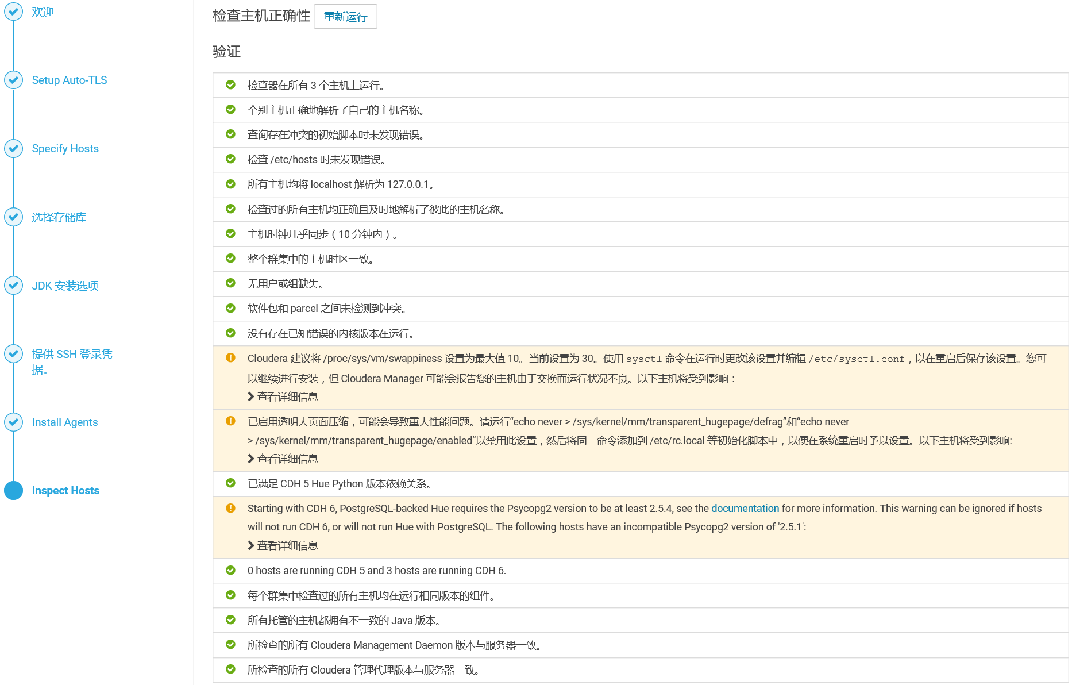Click green check icon for 检查器在所有 3 个主机上运行
Viewport: 1076px width, 685px height.
(230, 85)
